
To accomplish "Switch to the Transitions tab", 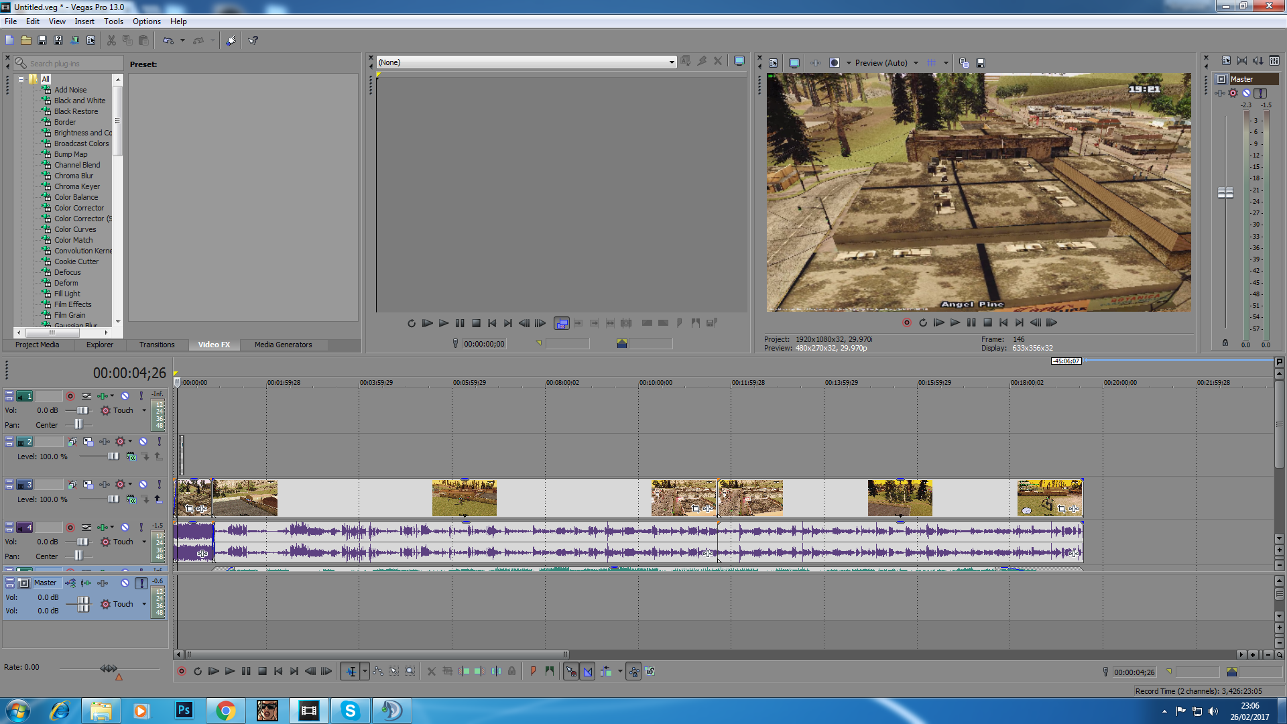I will (x=157, y=345).
